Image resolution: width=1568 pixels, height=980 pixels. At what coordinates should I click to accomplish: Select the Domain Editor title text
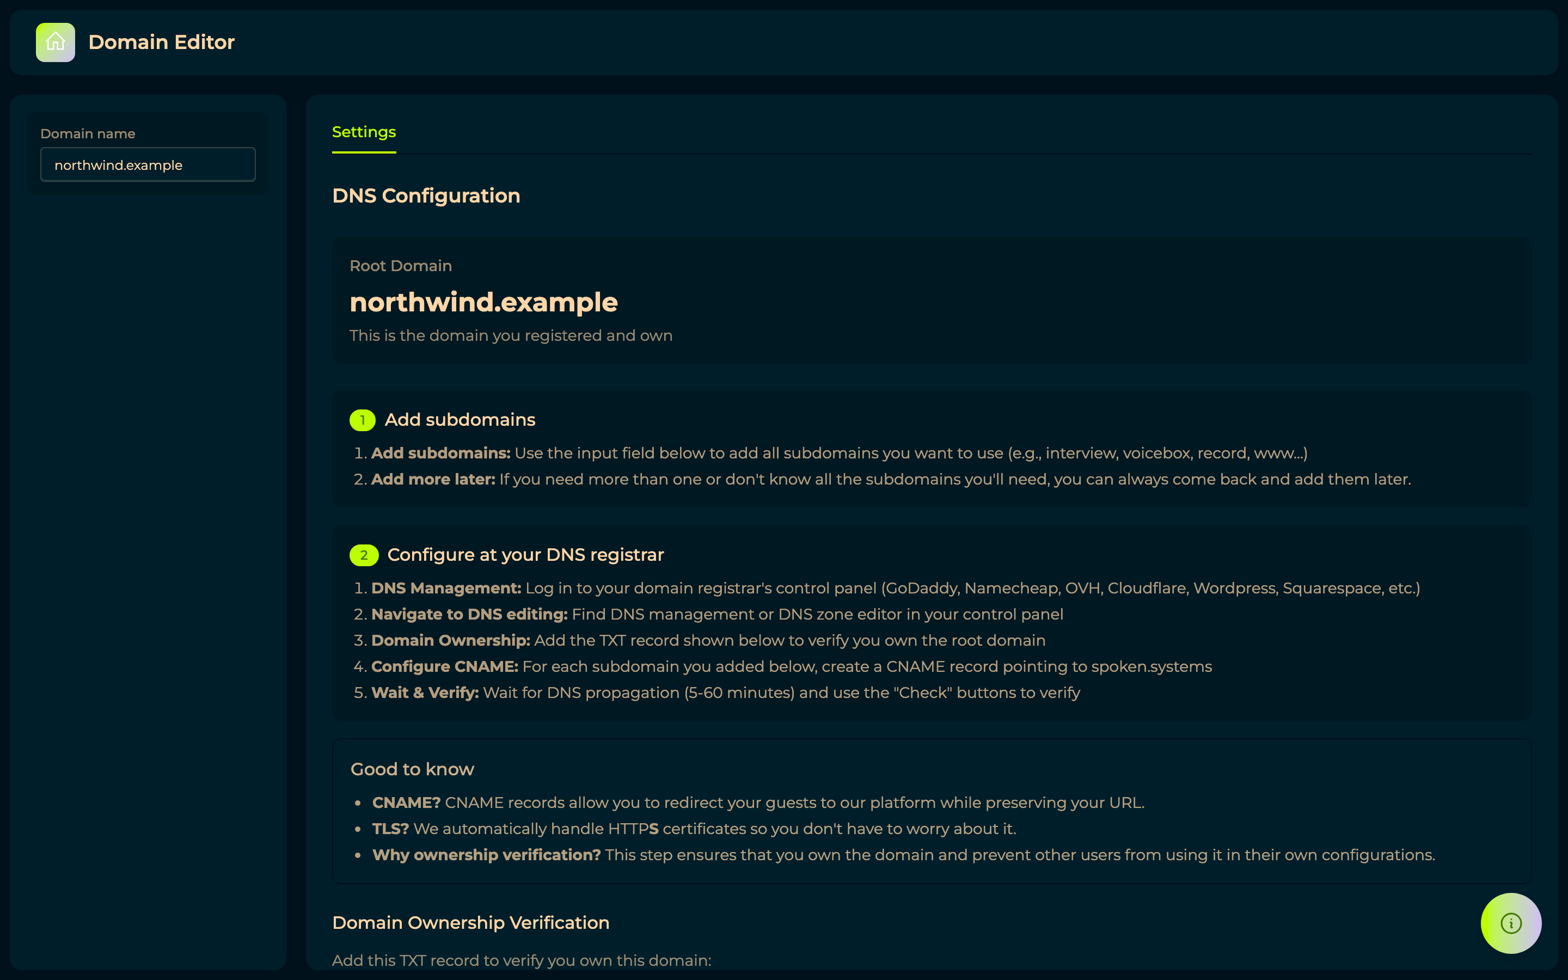pos(161,42)
